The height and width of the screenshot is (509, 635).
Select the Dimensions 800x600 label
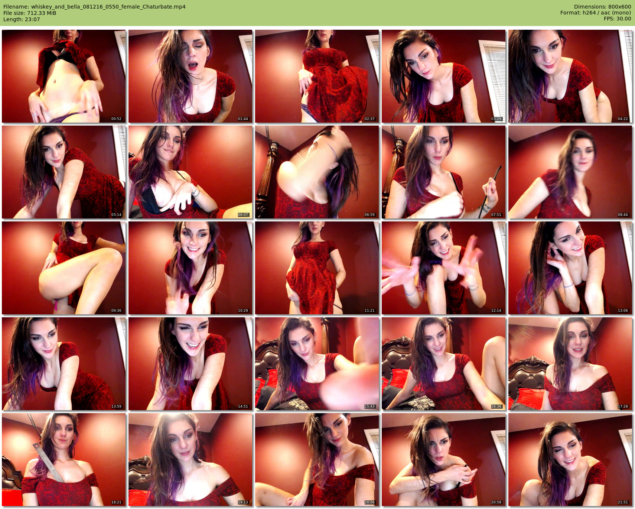point(602,7)
